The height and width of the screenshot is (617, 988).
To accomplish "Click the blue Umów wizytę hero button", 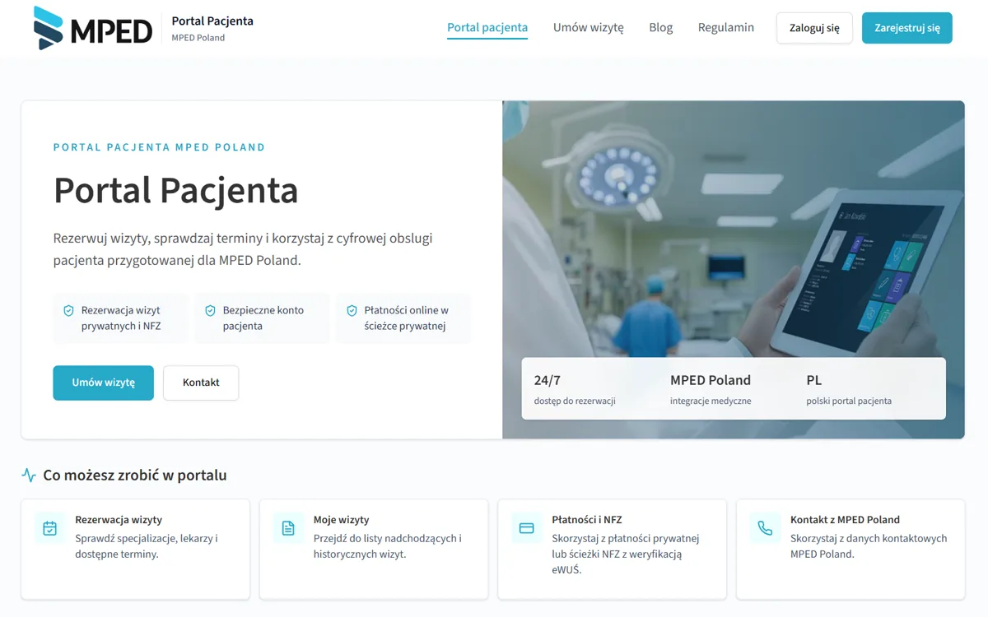I will (x=104, y=383).
